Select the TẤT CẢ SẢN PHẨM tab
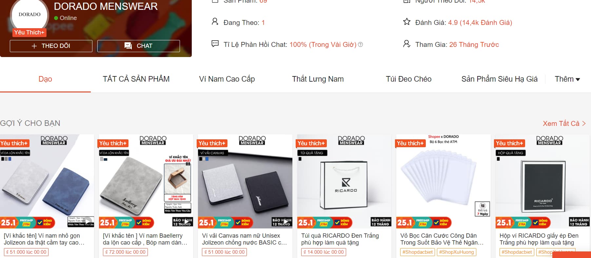This screenshot has width=591, height=258. 136,79
